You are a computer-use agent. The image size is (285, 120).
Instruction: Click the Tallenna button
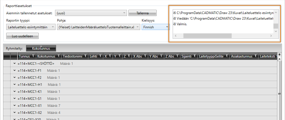pos(142,13)
